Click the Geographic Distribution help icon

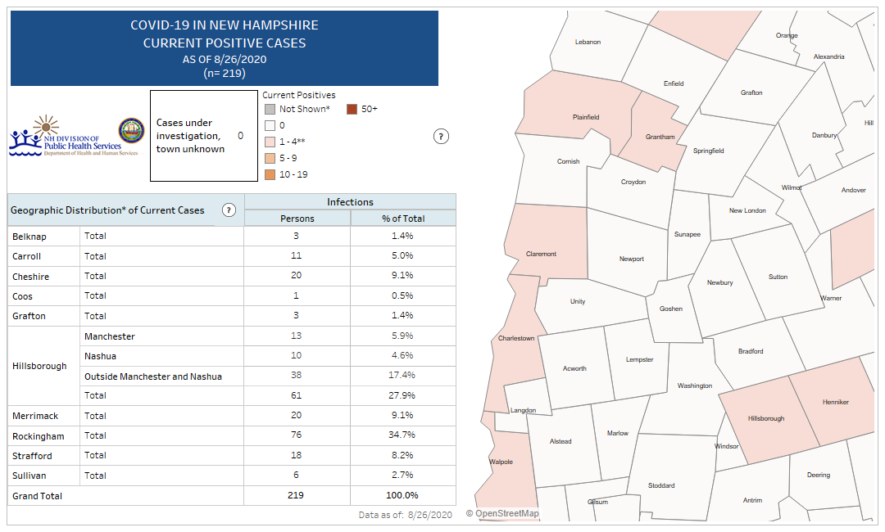tap(229, 210)
